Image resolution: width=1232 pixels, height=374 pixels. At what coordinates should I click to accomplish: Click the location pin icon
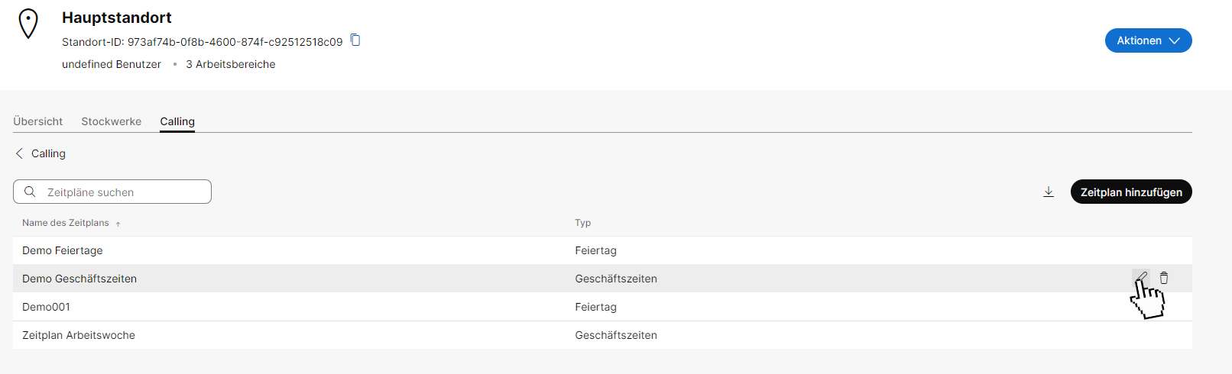28,24
